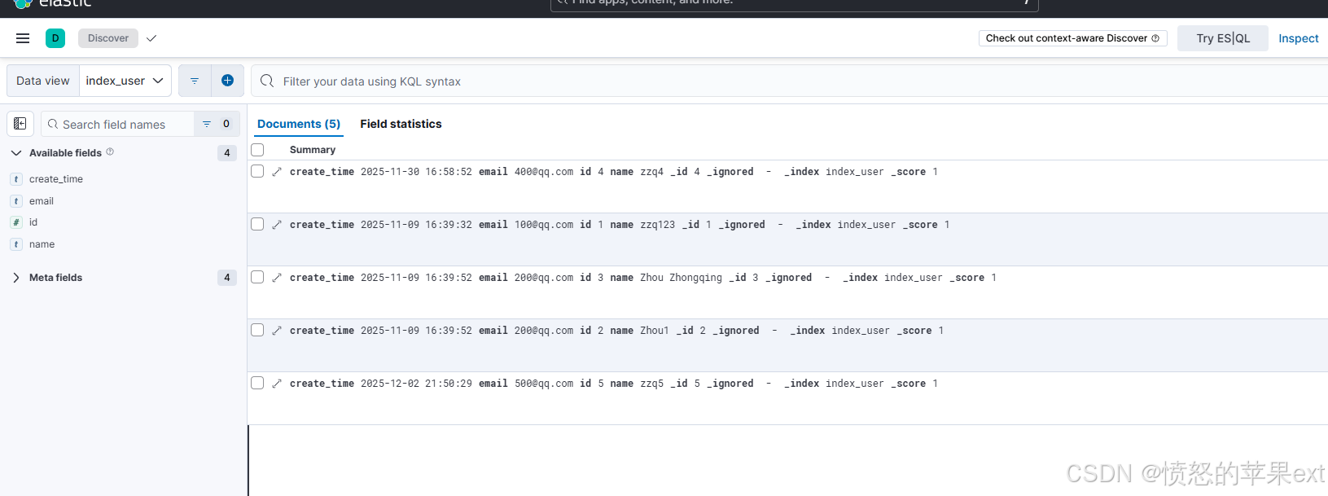1328x496 pixels.
Task: Click the Summary column header
Action: click(313, 150)
